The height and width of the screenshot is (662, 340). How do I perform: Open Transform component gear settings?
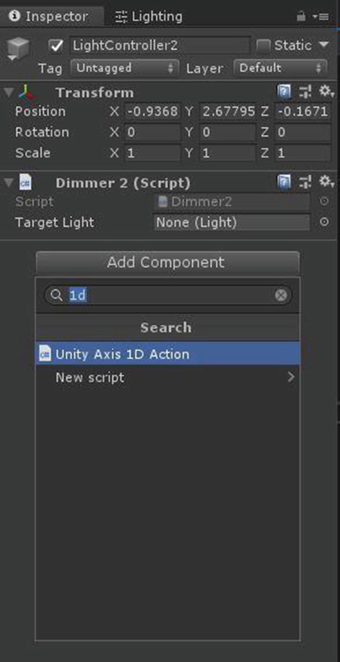(326, 91)
